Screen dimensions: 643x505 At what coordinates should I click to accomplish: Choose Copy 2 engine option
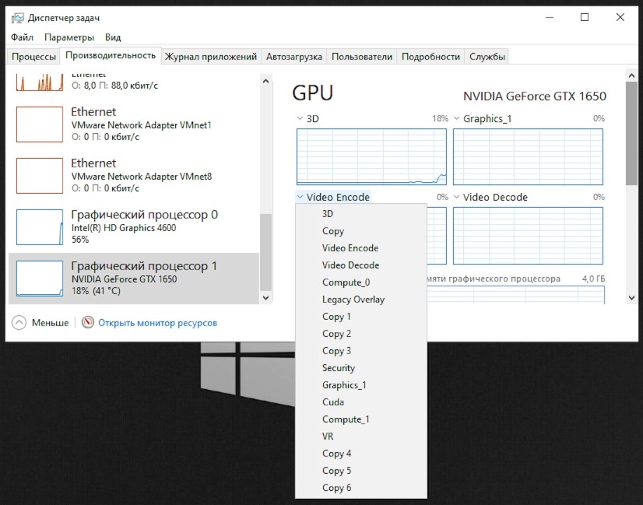pyautogui.click(x=361, y=334)
